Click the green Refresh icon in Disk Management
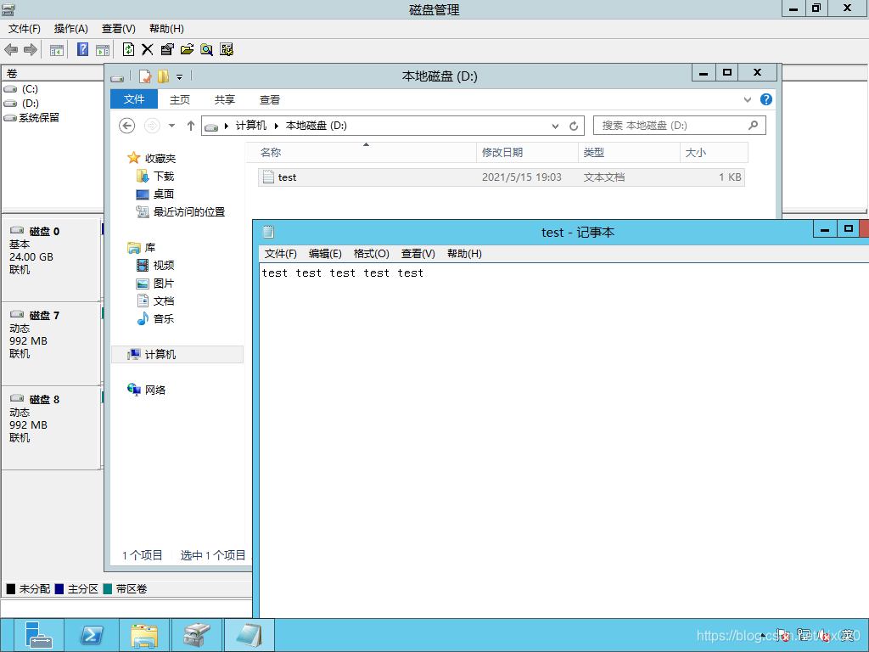This screenshot has width=869, height=652. (x=129, y=50)
